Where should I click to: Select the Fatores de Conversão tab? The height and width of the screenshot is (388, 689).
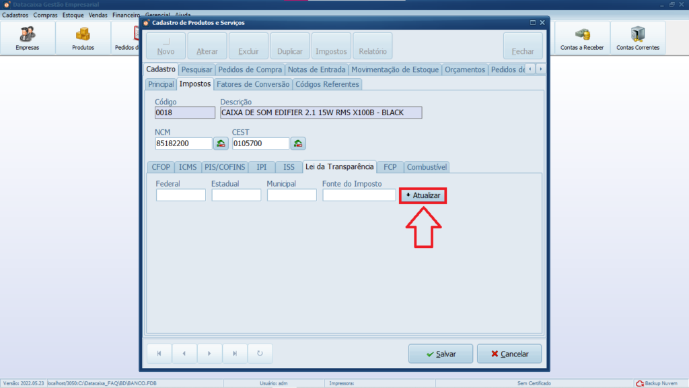pyautogui.click(x=253, y=84)
